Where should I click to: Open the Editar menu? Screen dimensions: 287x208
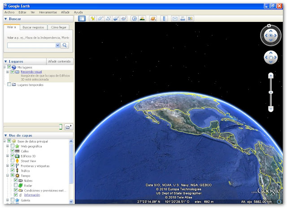22,12
